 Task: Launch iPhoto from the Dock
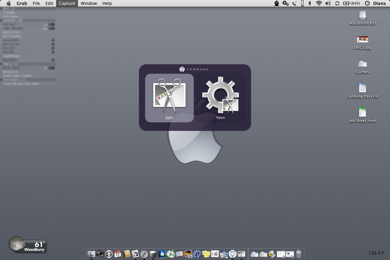pos(188,254)
